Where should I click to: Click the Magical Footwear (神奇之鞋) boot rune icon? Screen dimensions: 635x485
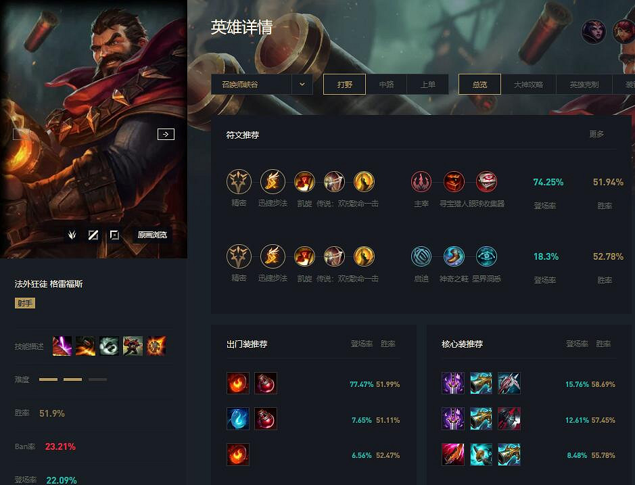pos(454,256)
